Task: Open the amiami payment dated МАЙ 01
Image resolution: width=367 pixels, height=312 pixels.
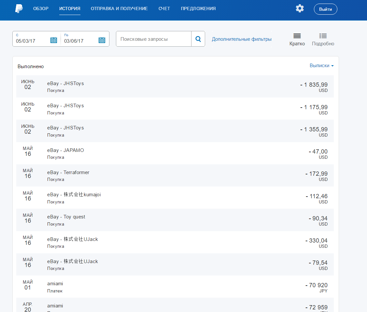Action: [55, 284]
